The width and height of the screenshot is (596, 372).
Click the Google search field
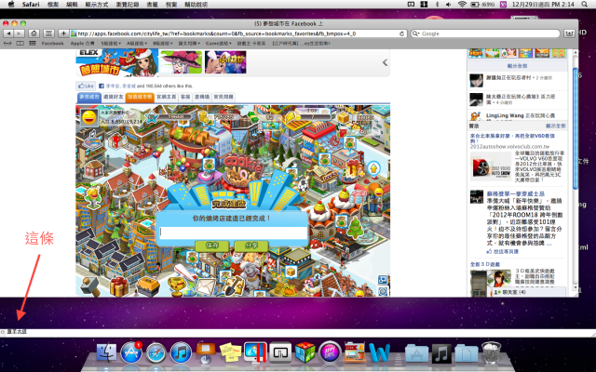click(x=485, y=33)
